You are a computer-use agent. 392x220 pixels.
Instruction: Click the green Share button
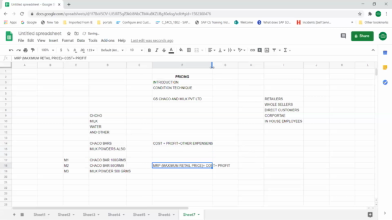coord(362,36)
